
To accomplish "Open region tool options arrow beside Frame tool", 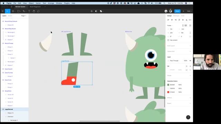I will pyautogui.click(x=15, y=11).
